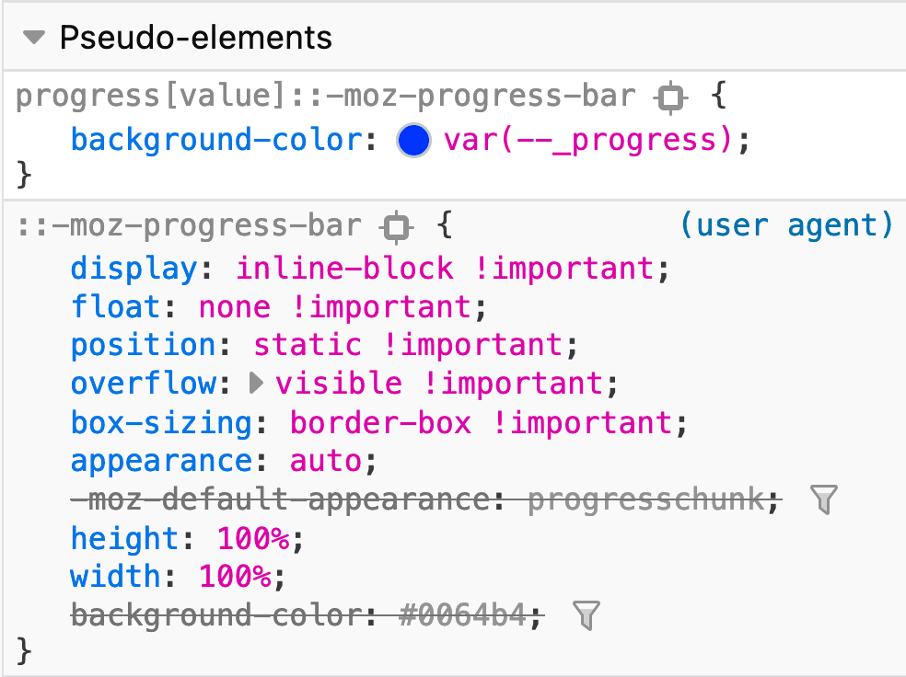Click the border-box value of box-sizing
Viewport: 906px width, 677px height.
tap(381, 422)
